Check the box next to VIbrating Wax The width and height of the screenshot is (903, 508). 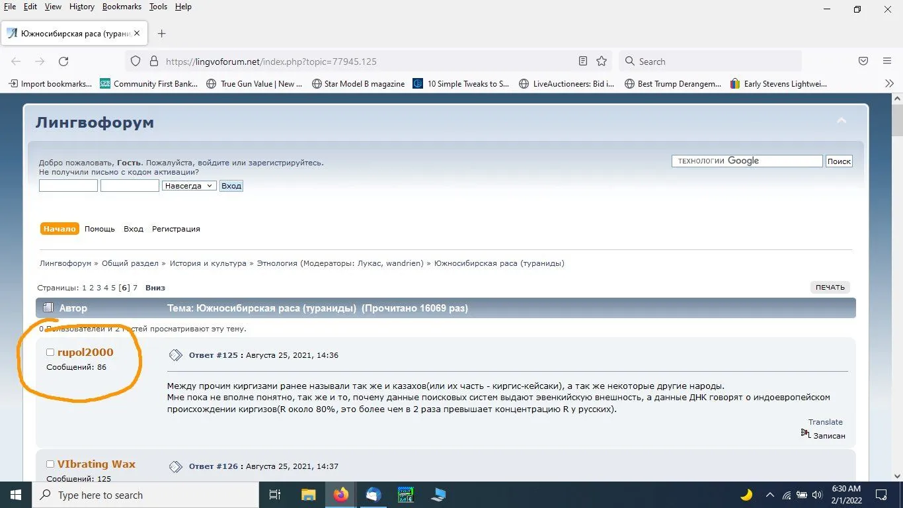(50, 464)
